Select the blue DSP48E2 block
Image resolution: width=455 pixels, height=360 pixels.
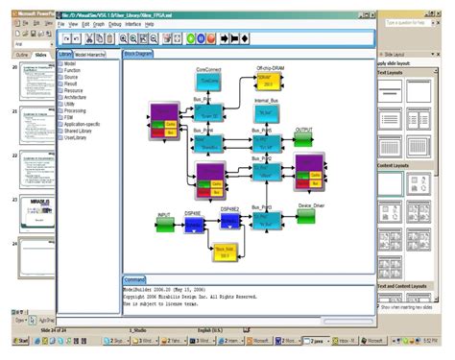tap(230, 221)
